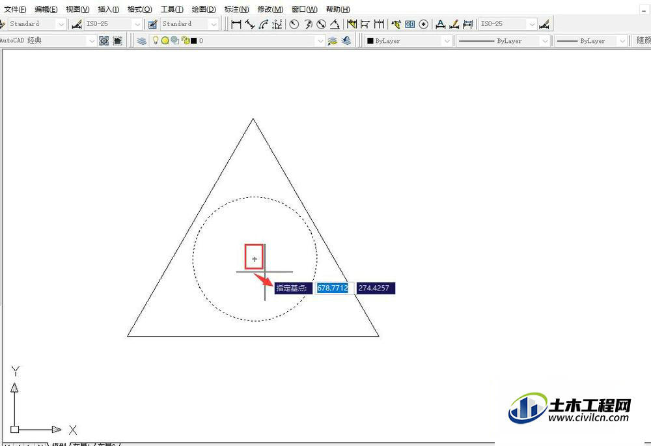Viewport: 651px width, 446px height.
Task: Expand the ByLayer lineweight dropdown
Action: tap(622, 41)
